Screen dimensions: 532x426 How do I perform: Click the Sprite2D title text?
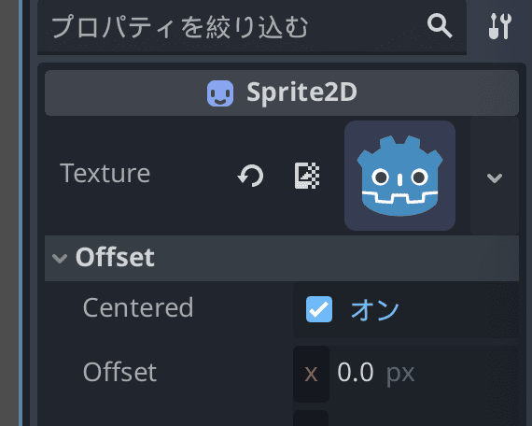click(x=301, y=92)
